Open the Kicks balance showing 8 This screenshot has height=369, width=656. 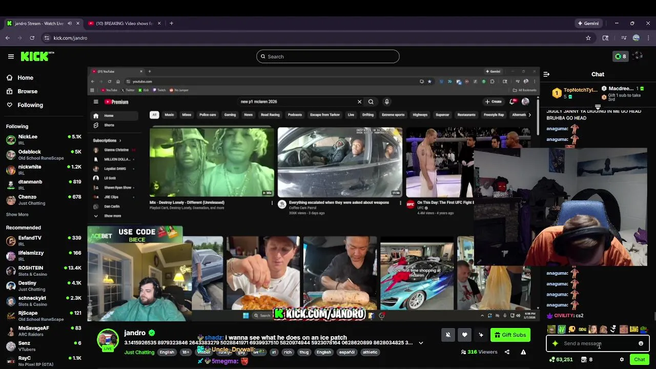point(620,56)
